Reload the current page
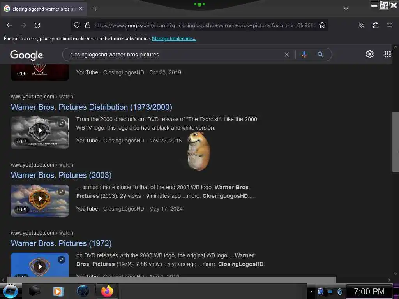399x299 pixels. point(37,25)
